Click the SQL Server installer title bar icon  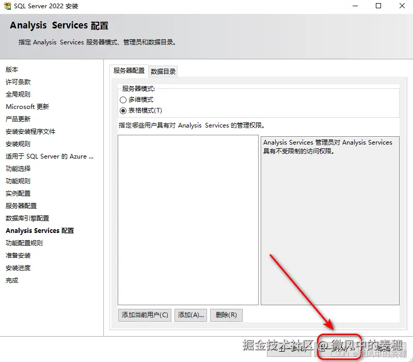[x=7, y=6]
